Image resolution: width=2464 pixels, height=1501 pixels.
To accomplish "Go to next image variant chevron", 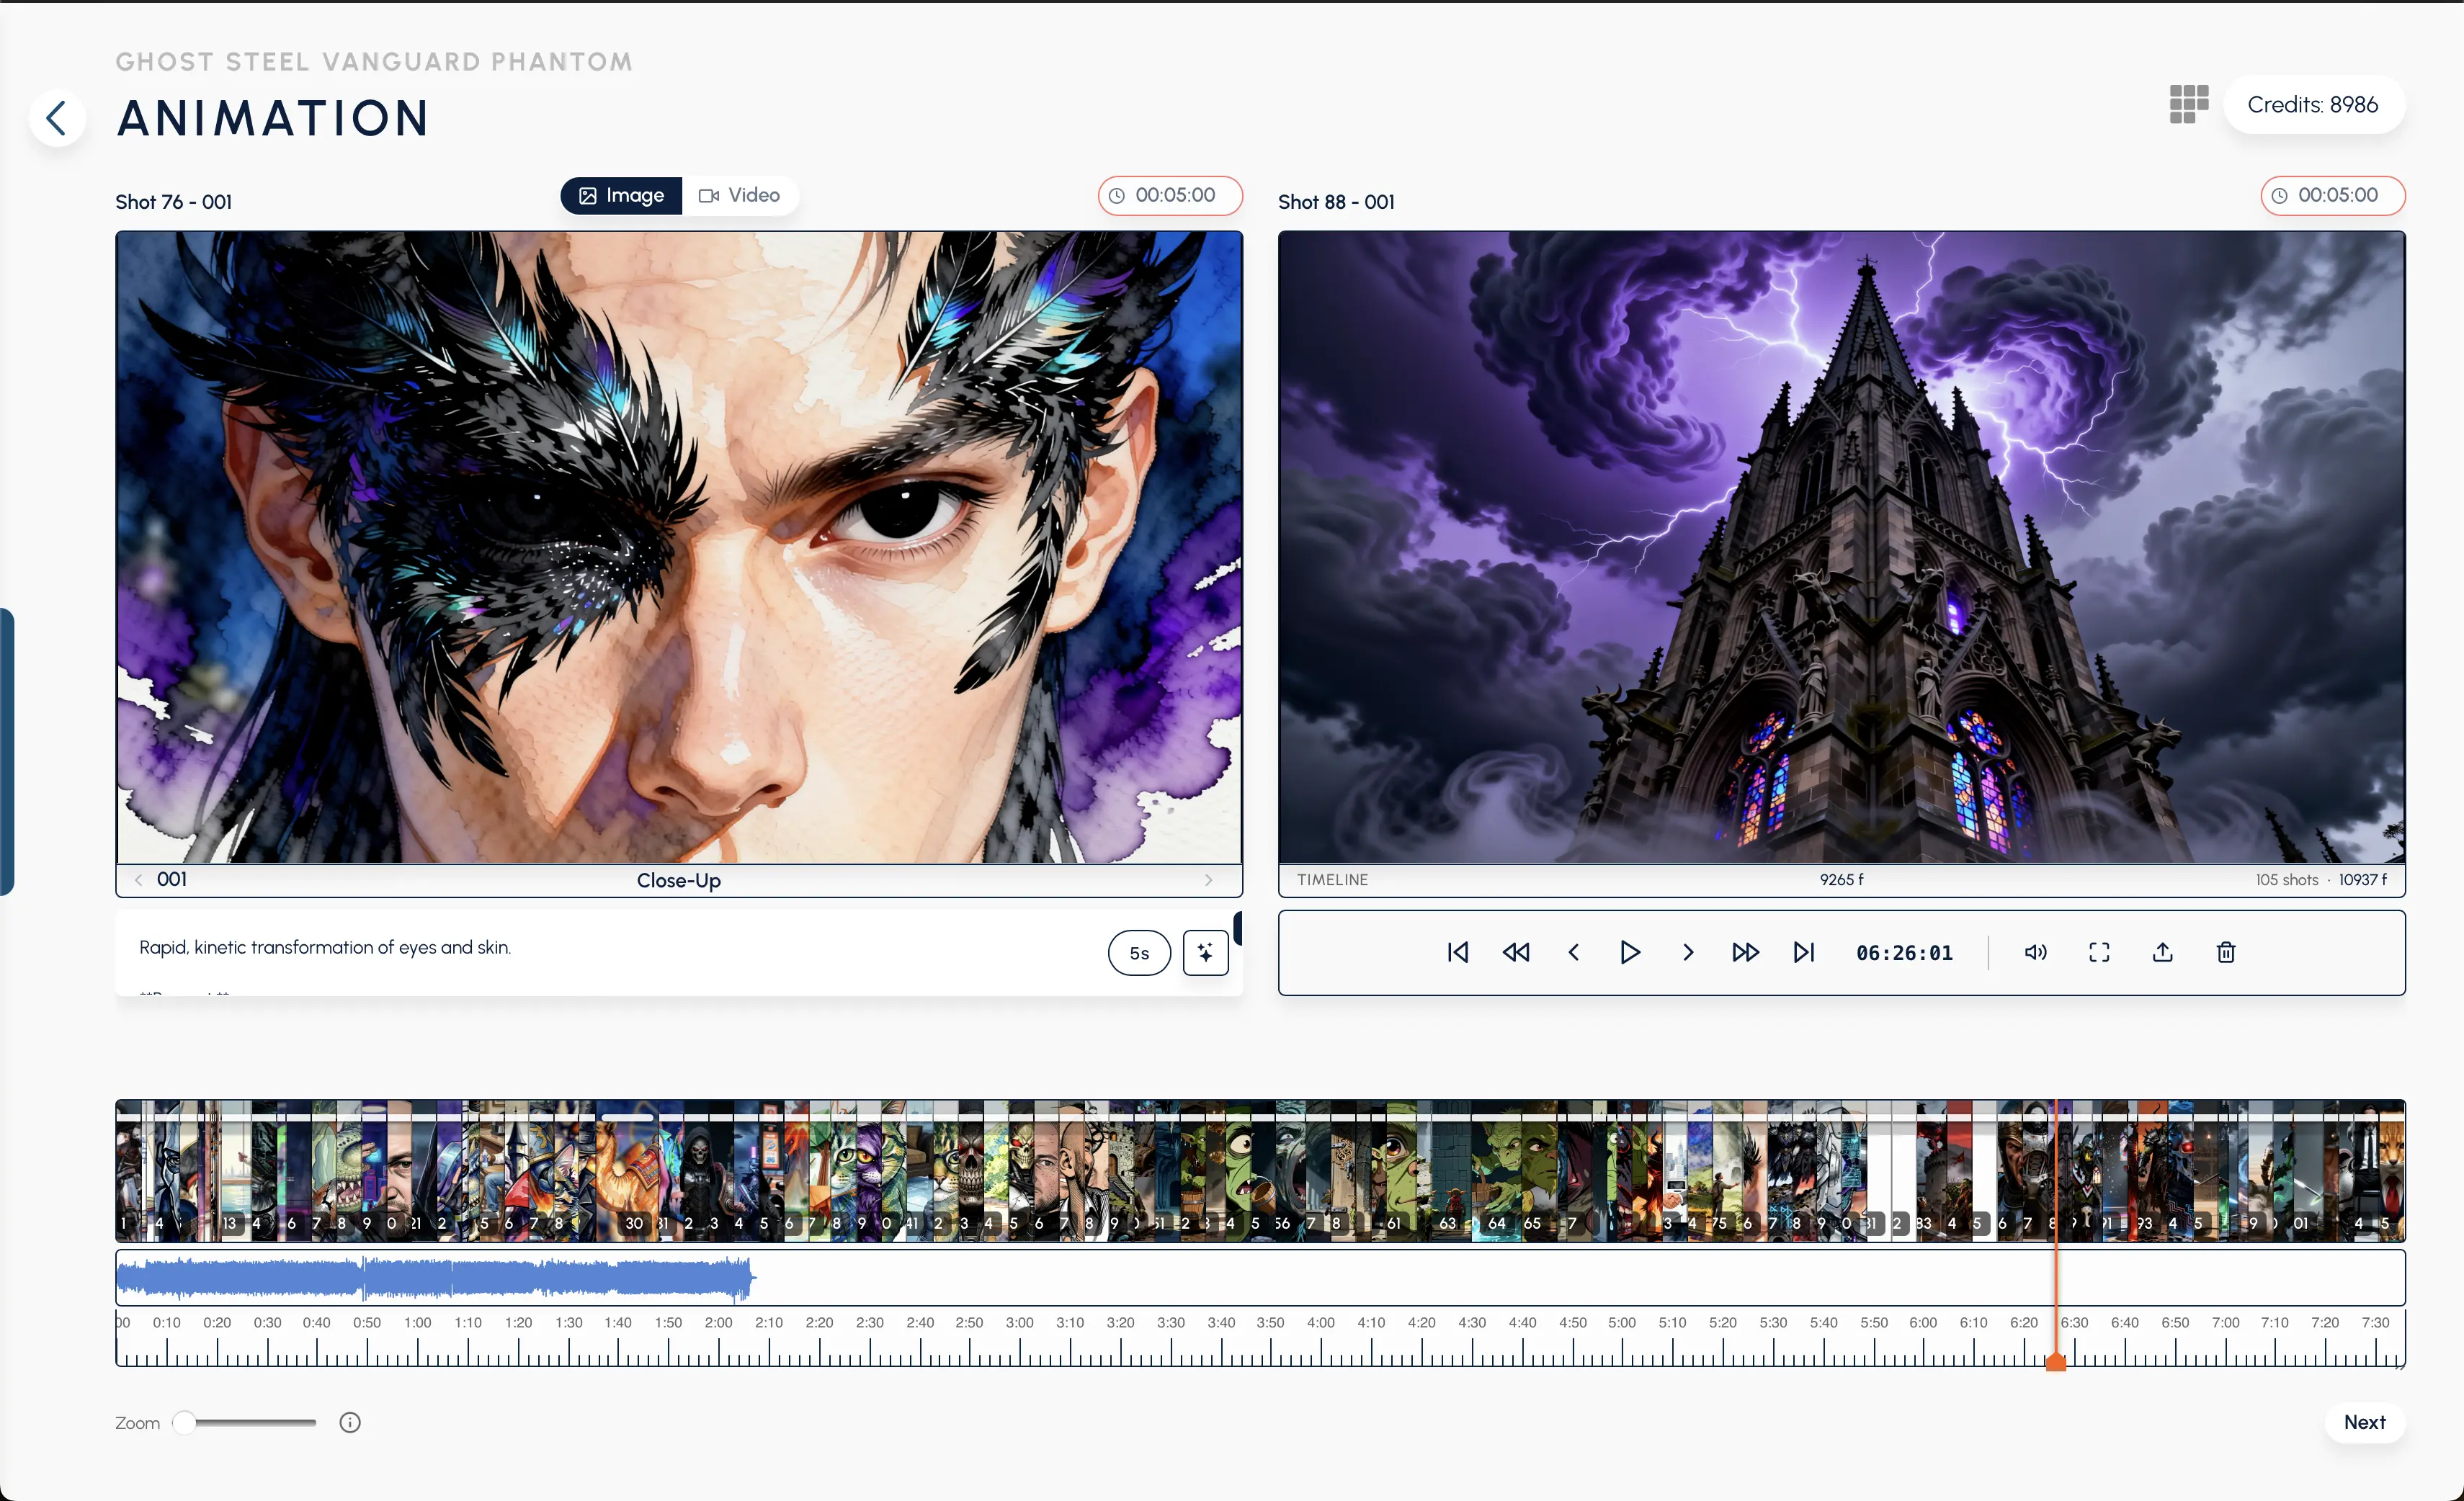I will [x=1208, y=880].
